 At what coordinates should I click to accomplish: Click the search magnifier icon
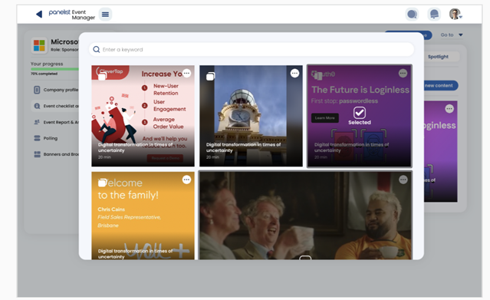click(x=97, y=49)
